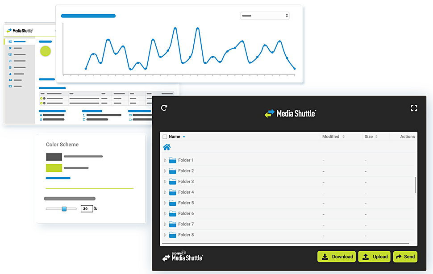Open the picture icon item in admin sidebar
The height and width of the screenshot is (274, 433).
(10, 42)
